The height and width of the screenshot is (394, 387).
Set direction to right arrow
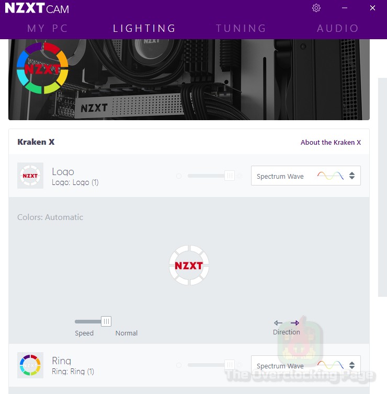(x=295, y=323)
